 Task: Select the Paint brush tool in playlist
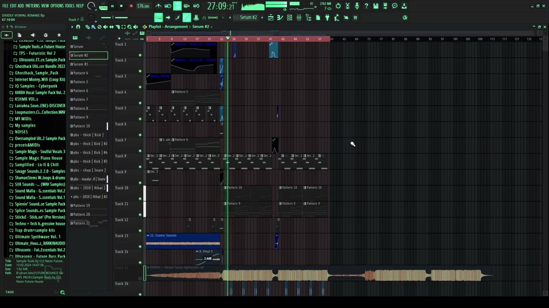(94, 27)
